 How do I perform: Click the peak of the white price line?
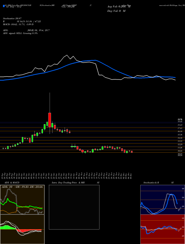67,55
